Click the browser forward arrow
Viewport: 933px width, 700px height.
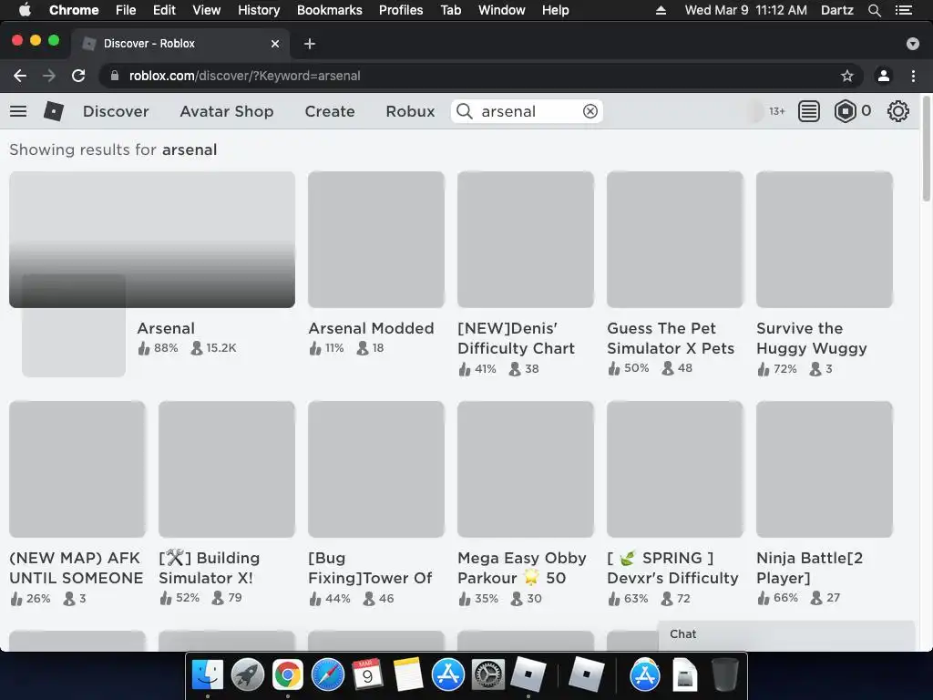(49, 76)
